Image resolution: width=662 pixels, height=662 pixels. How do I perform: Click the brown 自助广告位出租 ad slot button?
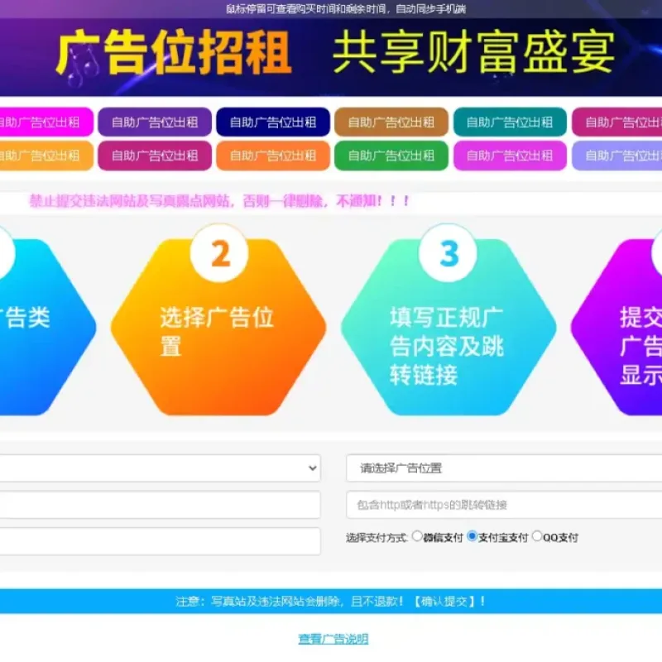391,122
